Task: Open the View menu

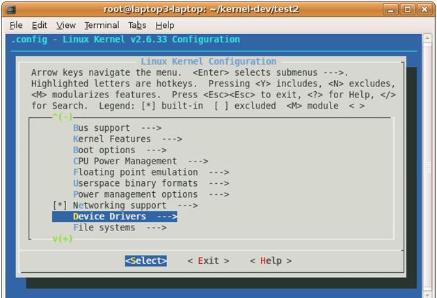Action: 66,25
